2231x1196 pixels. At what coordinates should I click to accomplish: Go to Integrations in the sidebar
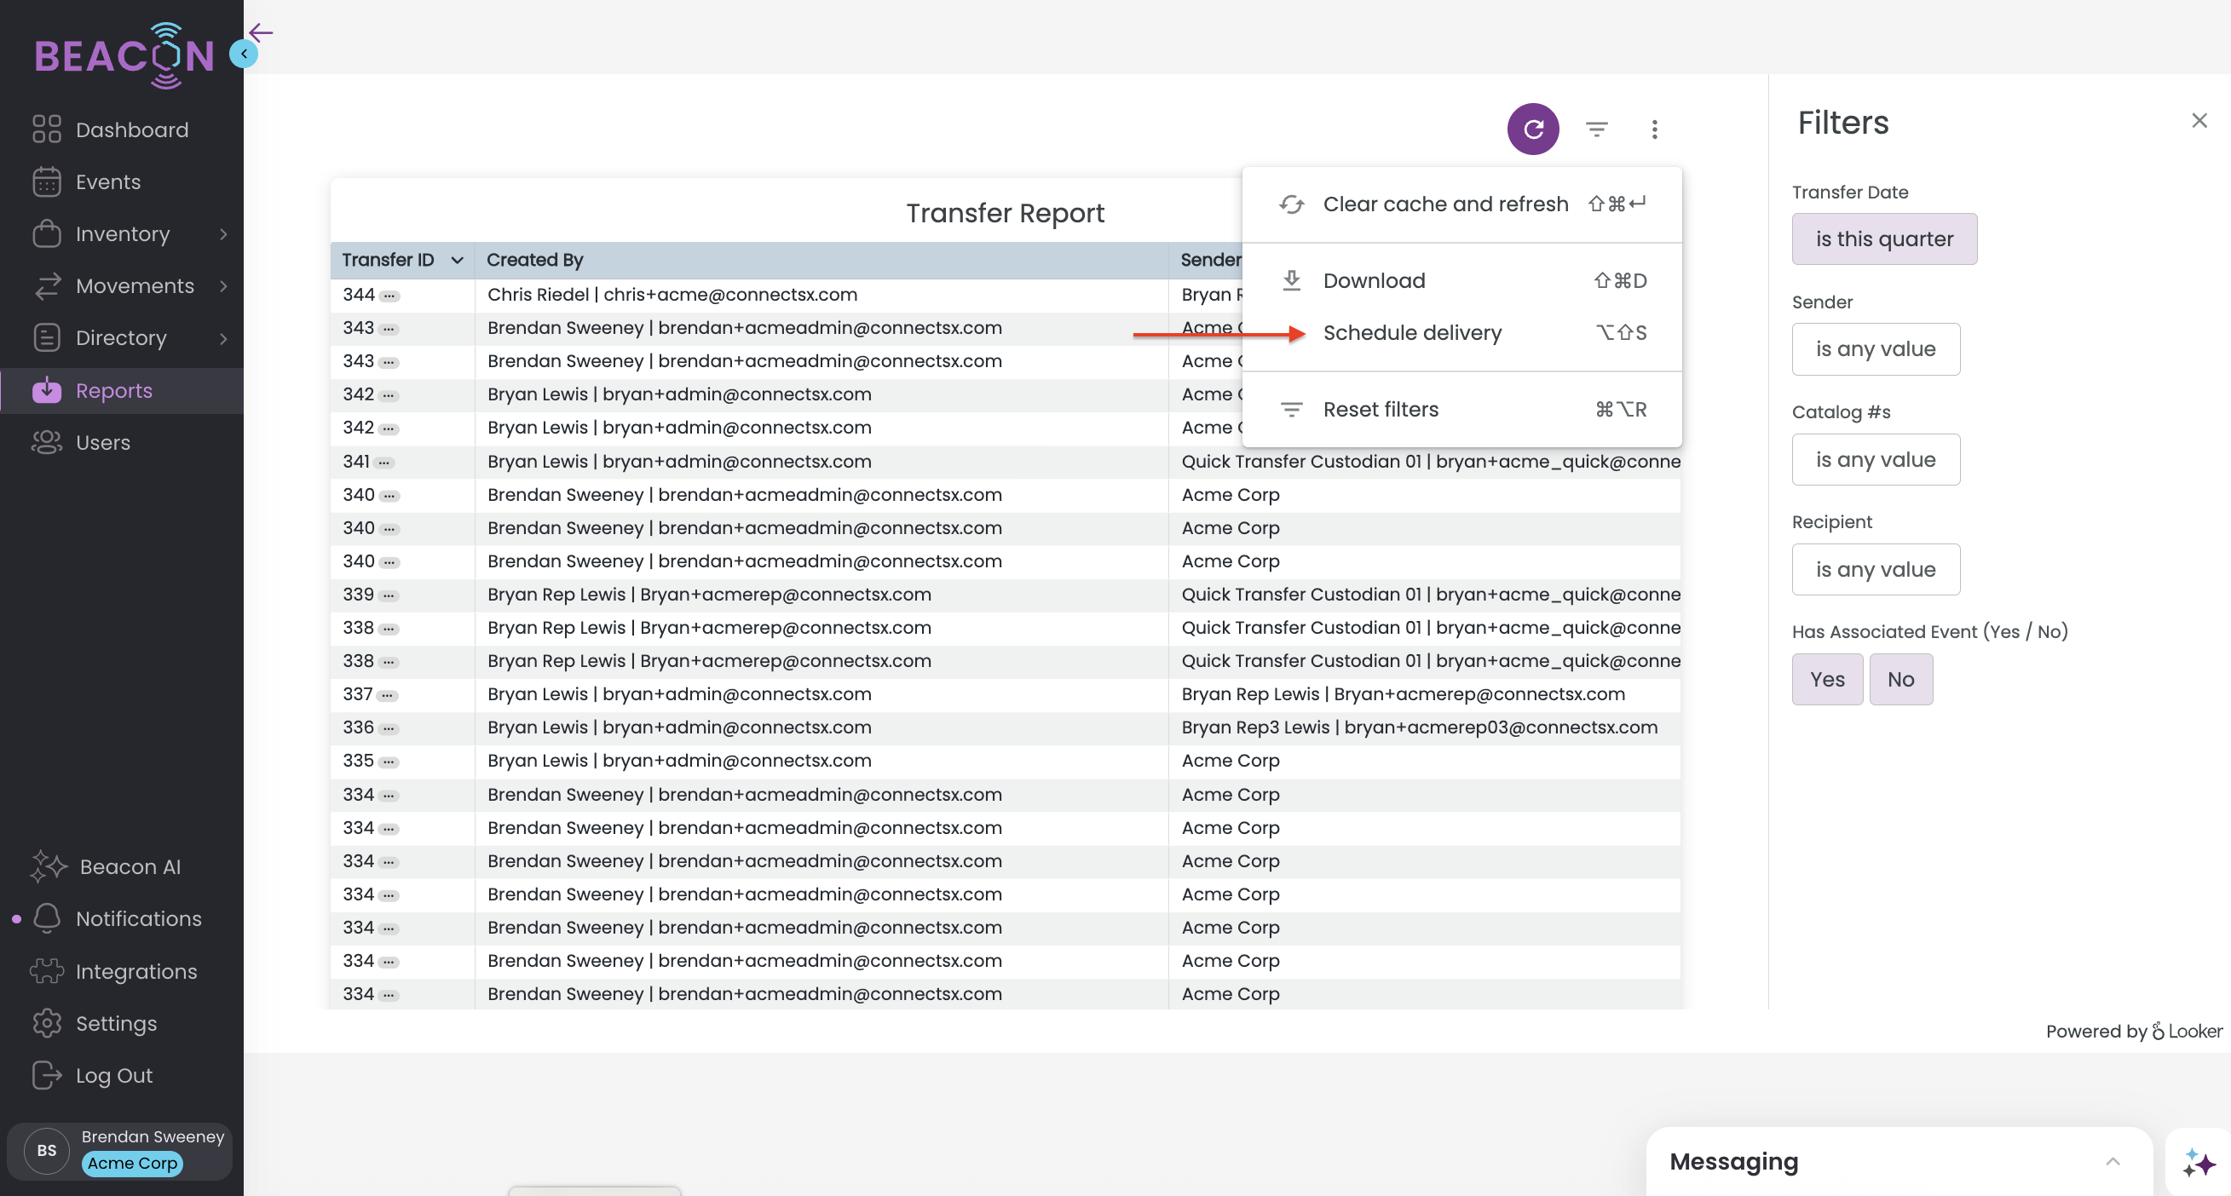tap(136, 971)
